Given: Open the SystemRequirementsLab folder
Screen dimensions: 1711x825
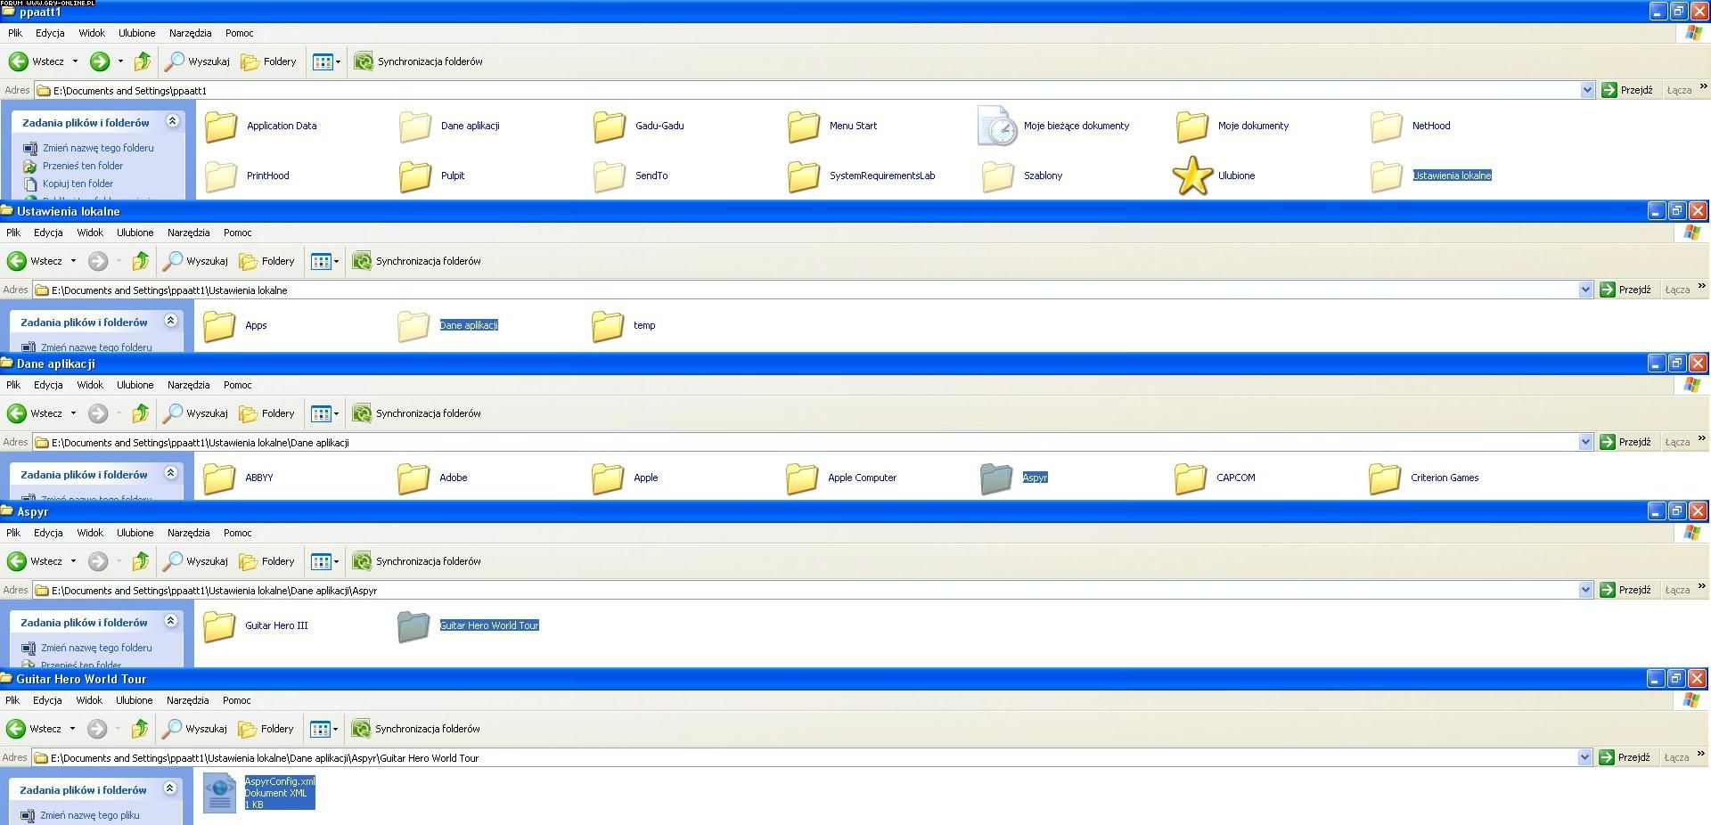Looking at the screenshot, I should click(862, 176).
